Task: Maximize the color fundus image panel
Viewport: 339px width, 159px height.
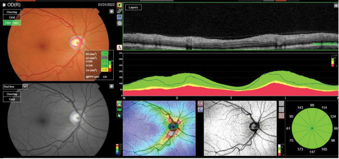Action: click(x=111, y=11)
